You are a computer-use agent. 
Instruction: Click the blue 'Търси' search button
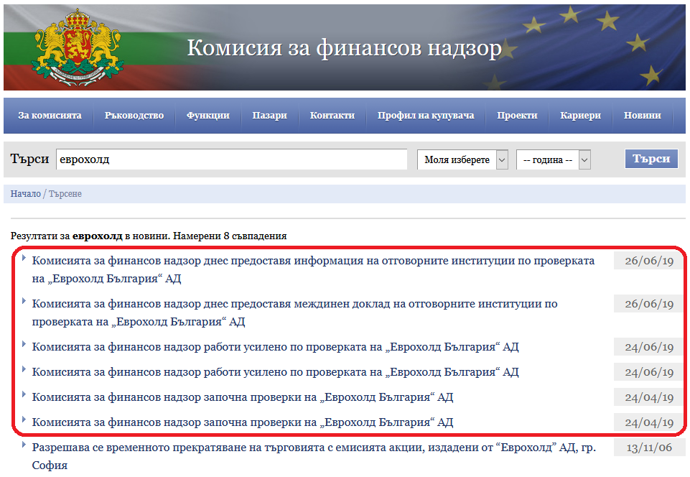click(x=651, y=159)
